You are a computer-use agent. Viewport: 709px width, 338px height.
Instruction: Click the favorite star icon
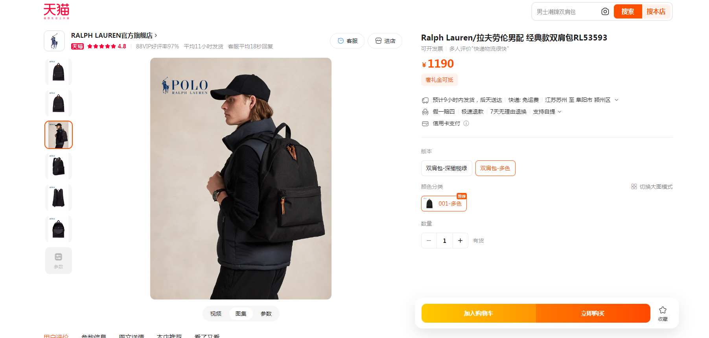pyautogui.click(x=663, y=310)
